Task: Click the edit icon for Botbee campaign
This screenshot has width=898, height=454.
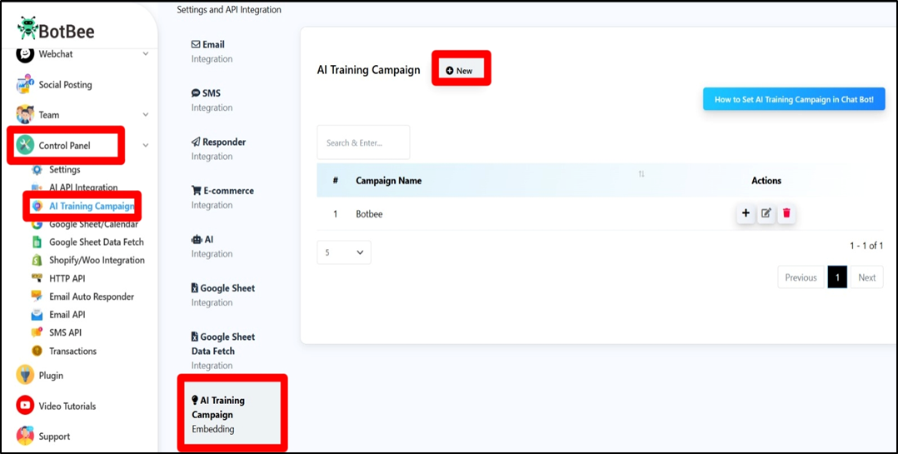Action: click(x=766, y=214)
